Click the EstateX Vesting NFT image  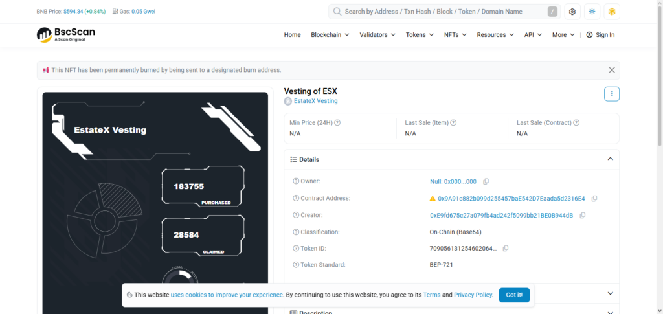click(x=155, y=203)
